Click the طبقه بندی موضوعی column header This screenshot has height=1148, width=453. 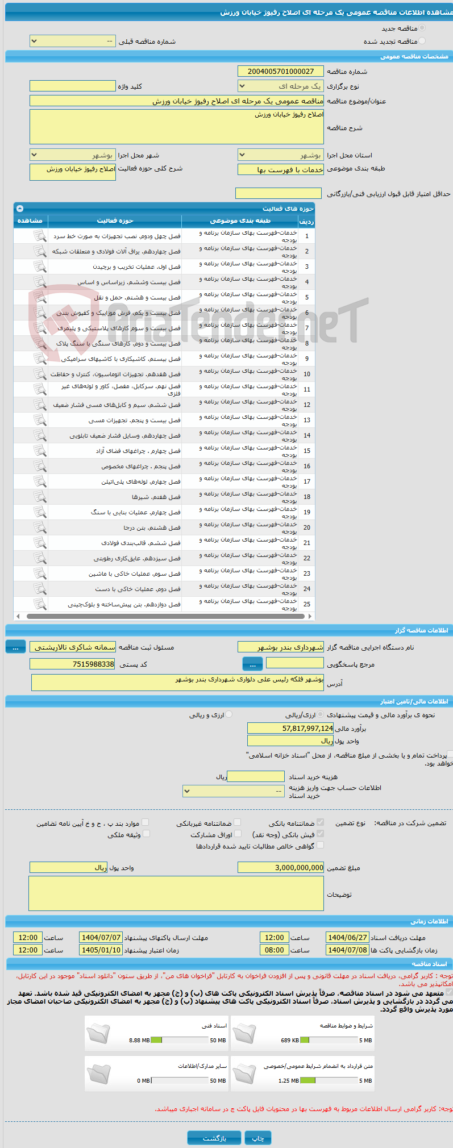[x=240, y=221]
